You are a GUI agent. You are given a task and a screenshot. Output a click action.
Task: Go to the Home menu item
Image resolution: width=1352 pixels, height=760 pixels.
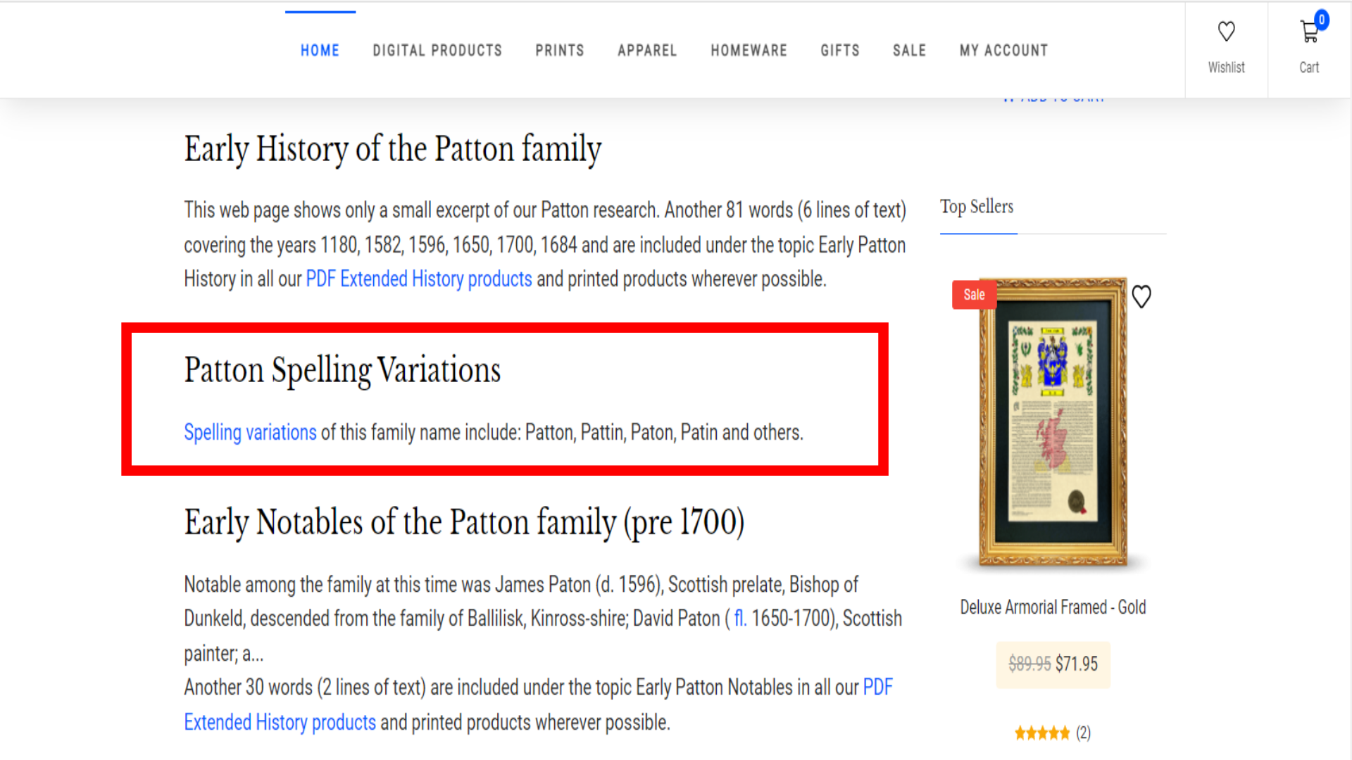[x=320, y=51]
